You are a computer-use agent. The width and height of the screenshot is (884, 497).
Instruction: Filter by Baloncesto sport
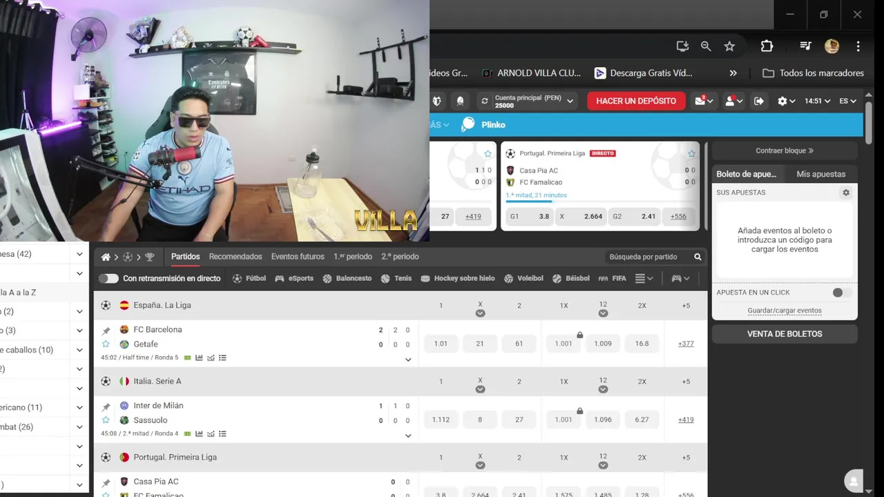click(x=347, y=278)
